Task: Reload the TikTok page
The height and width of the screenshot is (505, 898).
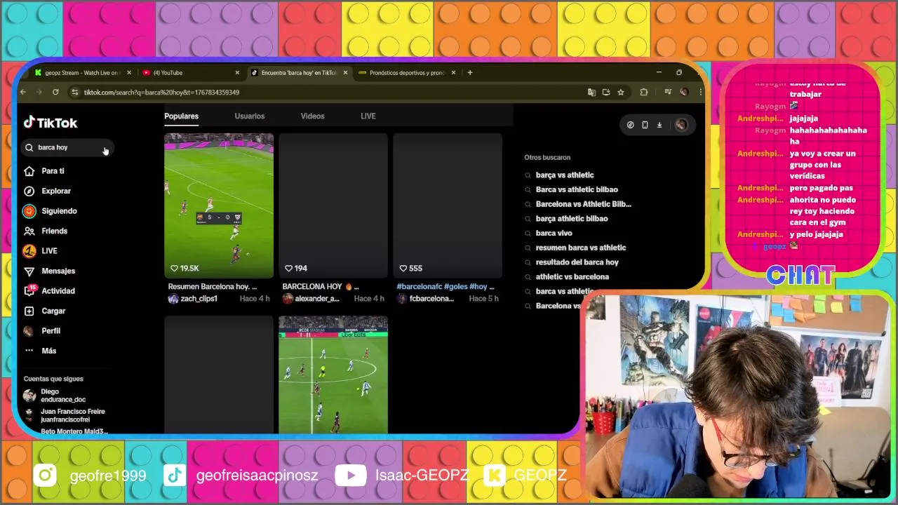Action: click(55, 92)
